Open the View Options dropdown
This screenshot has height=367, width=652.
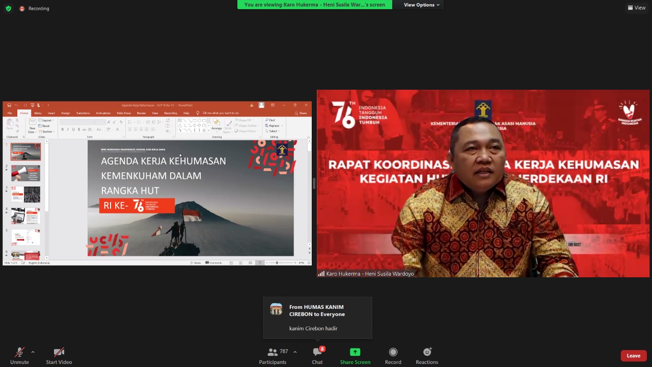[421, 5]
